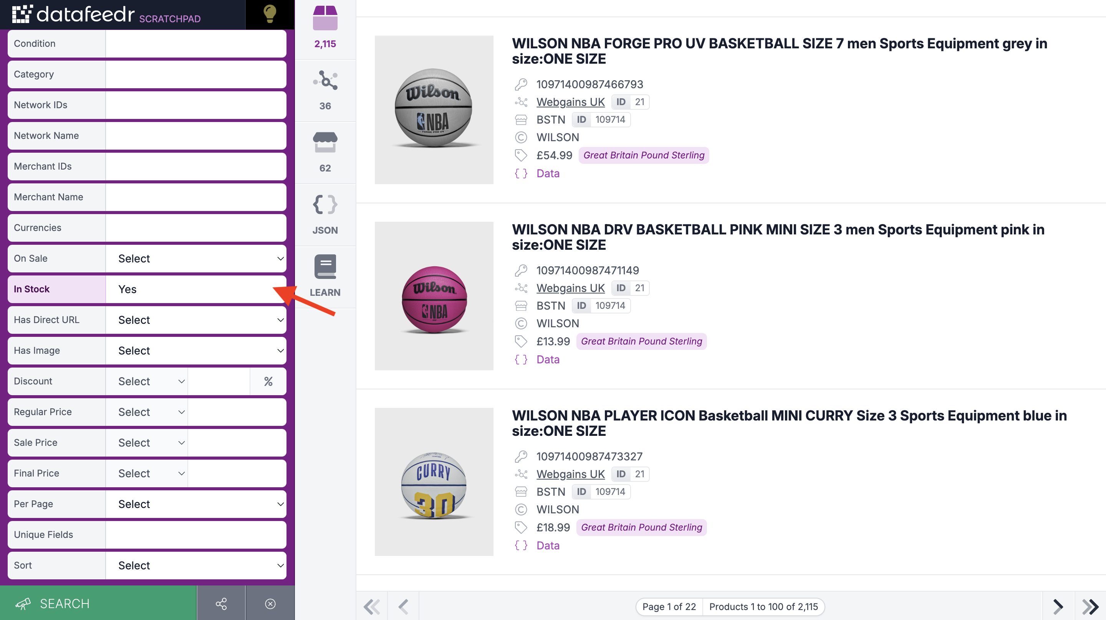Image resolution: width=1106 pixels, height=620 pixels.
Task: Click the Regular Price value field
Action: [237, 412]
